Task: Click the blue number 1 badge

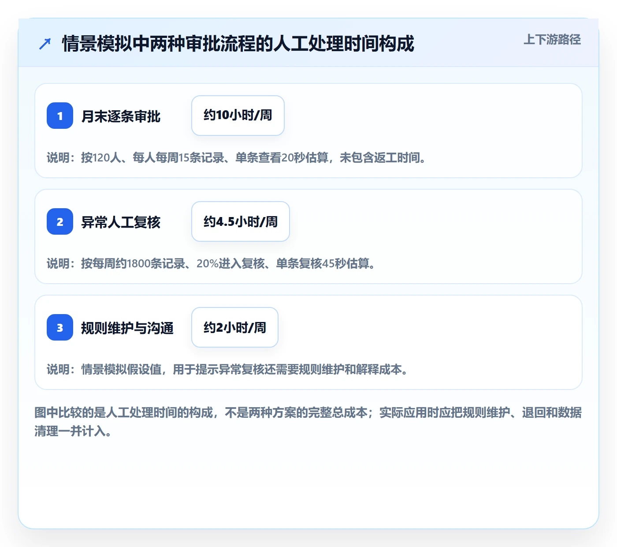Action: (x=60, y=116)
